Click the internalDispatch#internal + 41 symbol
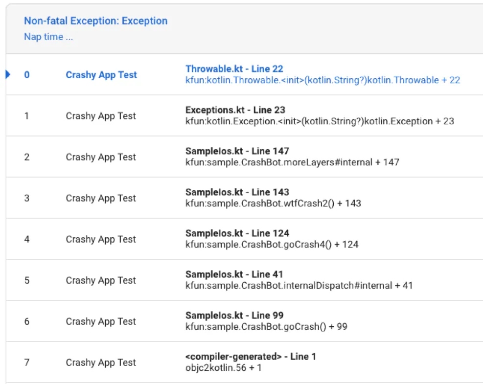The height and width of the screenshot is (384, 483). point(299,286)
